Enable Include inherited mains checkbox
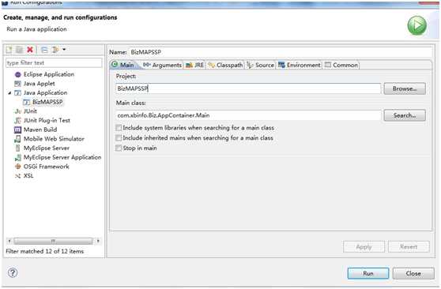The image size is (441, 289). pos(119,137)
